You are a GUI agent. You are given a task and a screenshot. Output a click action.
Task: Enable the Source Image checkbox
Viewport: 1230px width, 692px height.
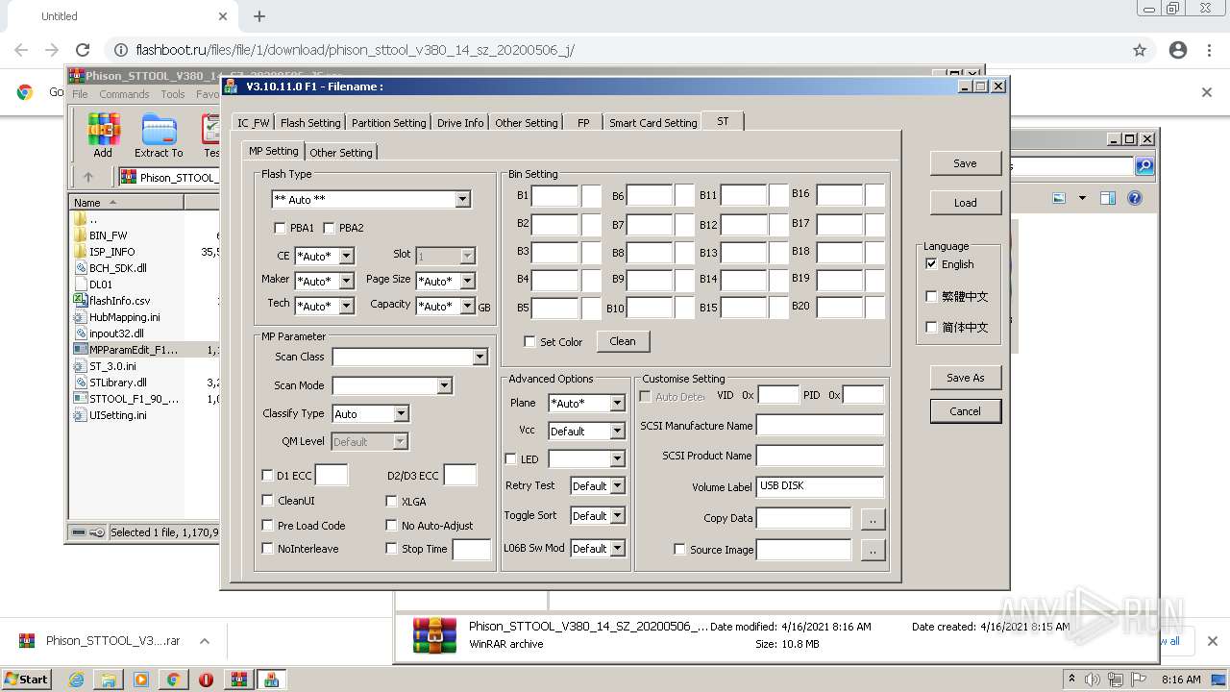coord(679,550)
